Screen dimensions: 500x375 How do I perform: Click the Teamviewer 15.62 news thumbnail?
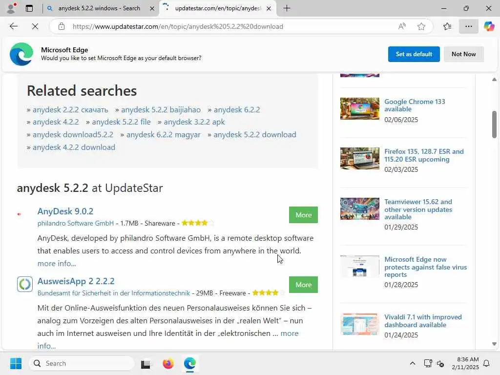coord(360,208)
